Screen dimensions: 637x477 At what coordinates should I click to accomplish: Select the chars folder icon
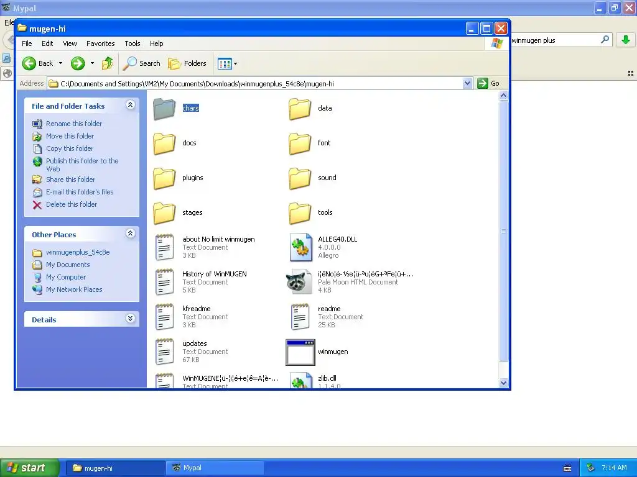[164, 108]
